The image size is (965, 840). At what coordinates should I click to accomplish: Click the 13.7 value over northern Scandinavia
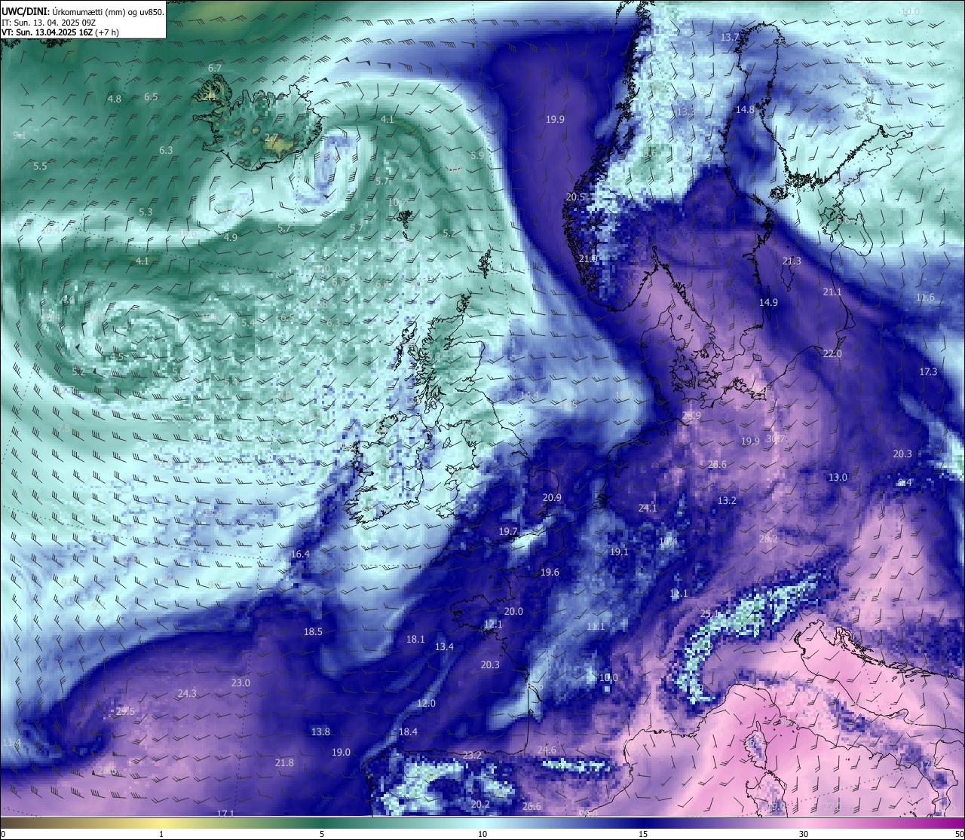click(730, 37)
